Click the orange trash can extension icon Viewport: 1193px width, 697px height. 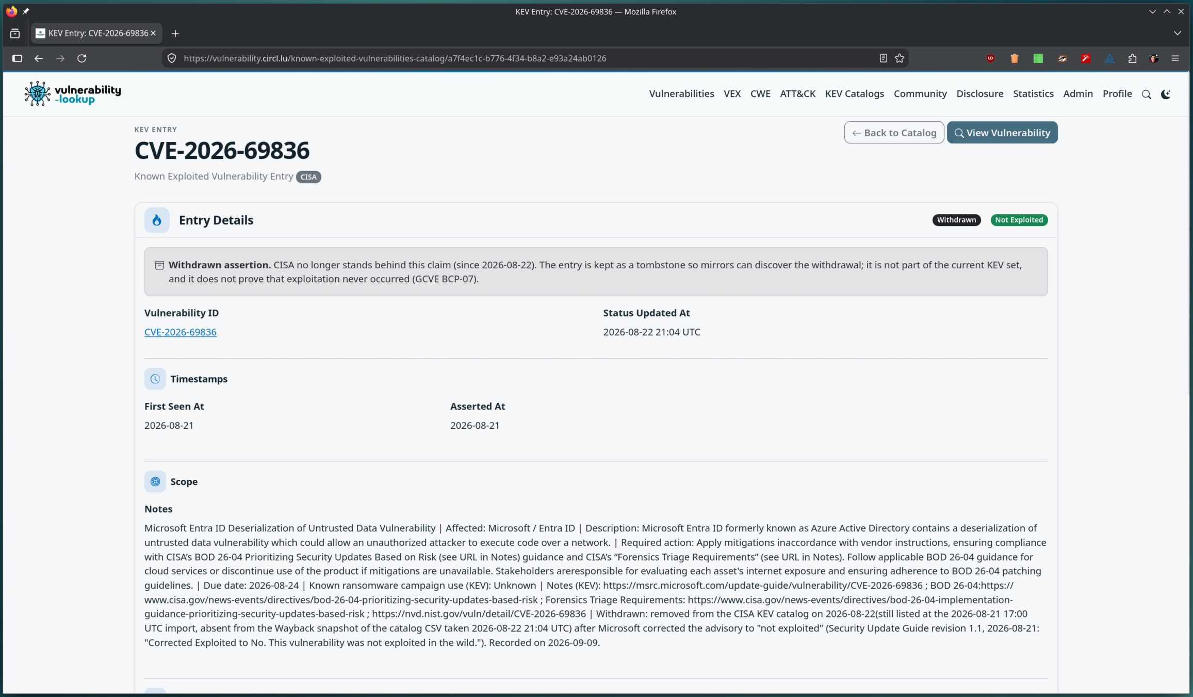tap(1014, 58)
